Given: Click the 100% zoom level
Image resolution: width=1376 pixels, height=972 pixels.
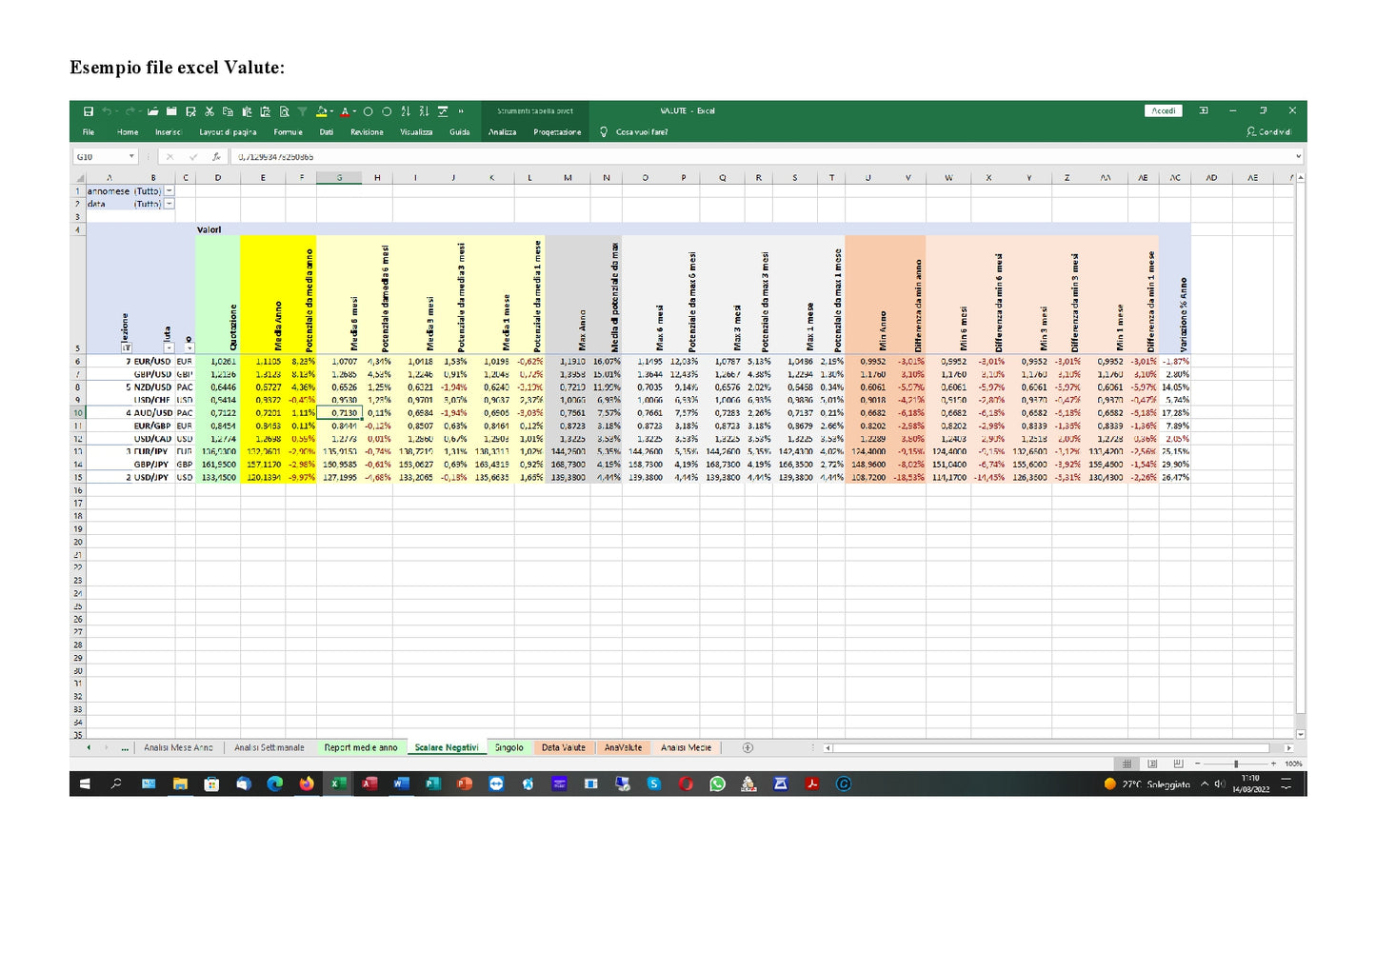Looking at the screenshot, I should [1293, 764].
